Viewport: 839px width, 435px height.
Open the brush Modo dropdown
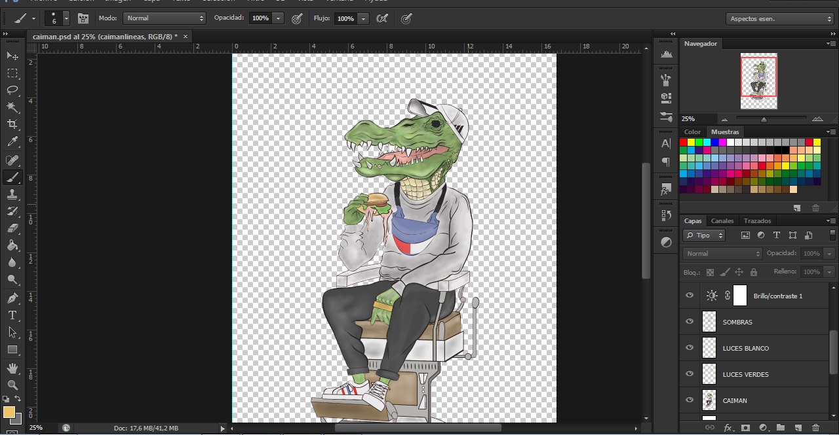[x=165, y=18]
